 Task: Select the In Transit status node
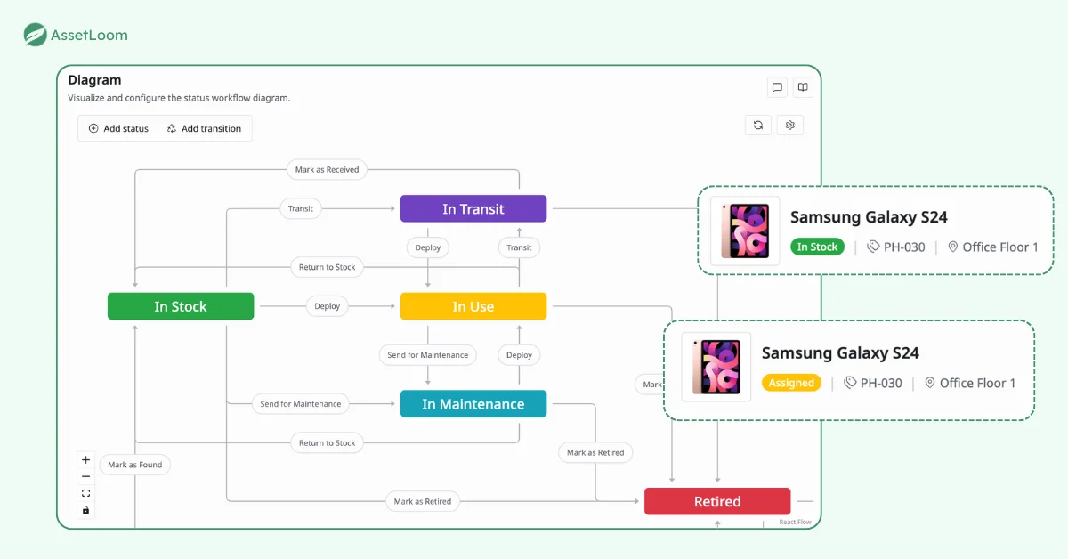click(473, 209)
